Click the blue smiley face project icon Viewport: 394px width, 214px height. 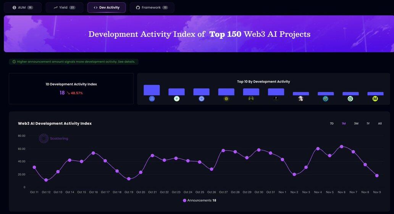[x=152, y=99]
